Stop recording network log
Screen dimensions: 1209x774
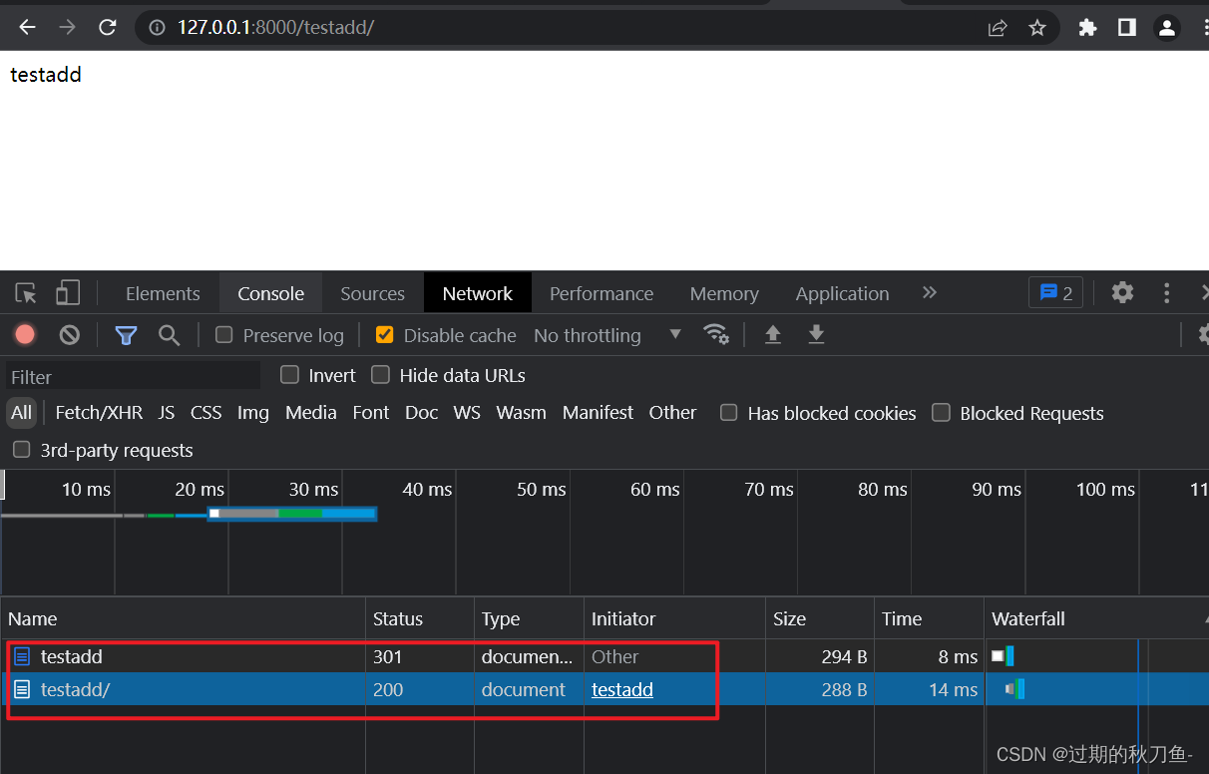tap(26, 335)
